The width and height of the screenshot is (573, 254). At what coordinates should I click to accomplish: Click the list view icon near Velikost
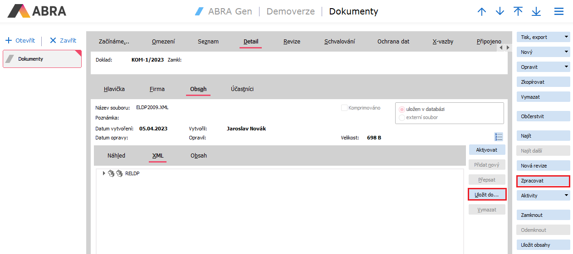(x=499, y=137)
